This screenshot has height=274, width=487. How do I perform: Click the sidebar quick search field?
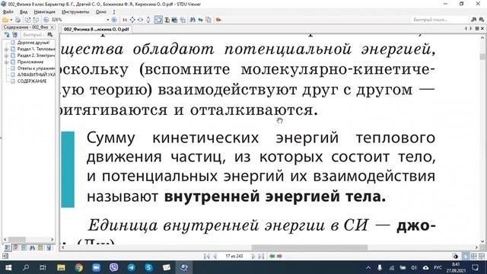tap(33, 35)
